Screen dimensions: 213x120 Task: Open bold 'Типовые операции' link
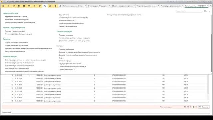coord(66,35)
